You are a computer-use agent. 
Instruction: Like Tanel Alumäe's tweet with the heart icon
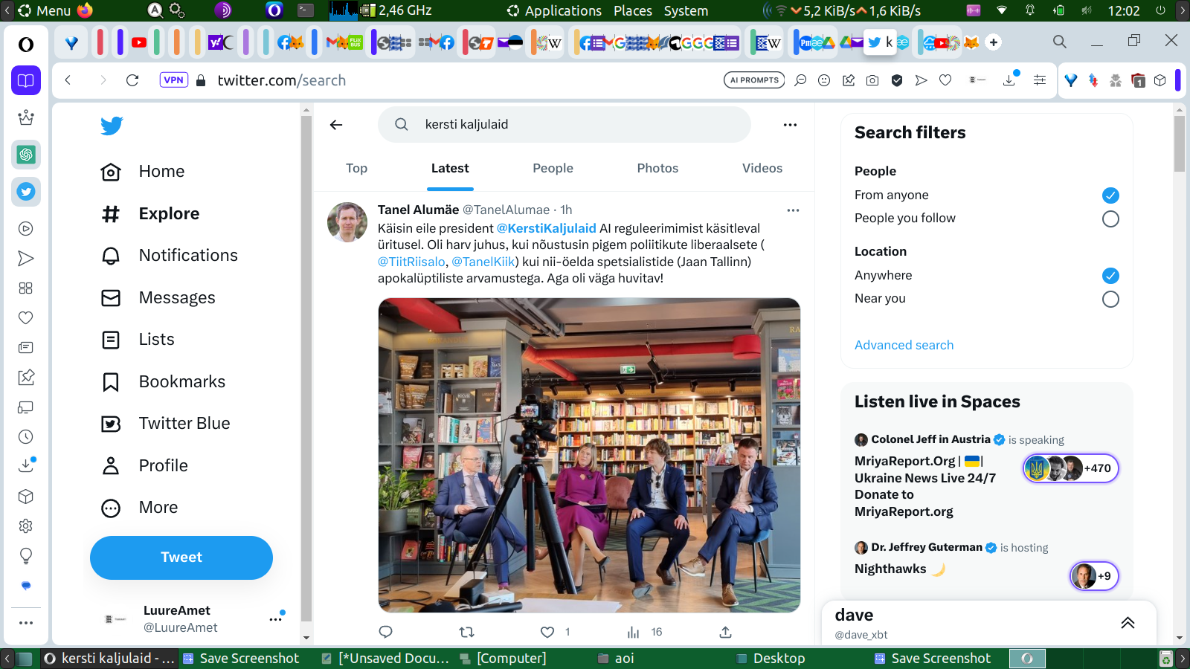tap(547, 632)
